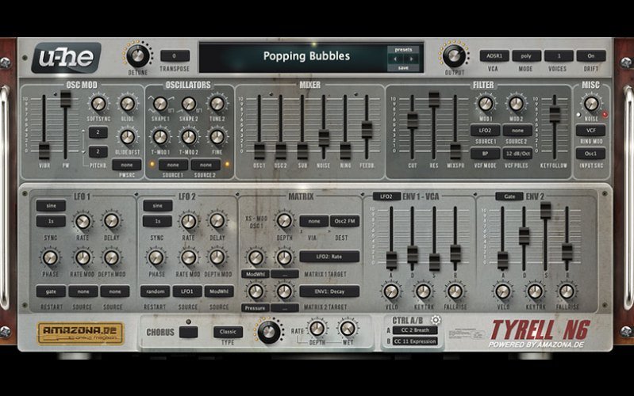The height and width of the screenshot is (396, 634).
Task: Click the upper Pitchb. range value box
Action: tap(98, 132)
